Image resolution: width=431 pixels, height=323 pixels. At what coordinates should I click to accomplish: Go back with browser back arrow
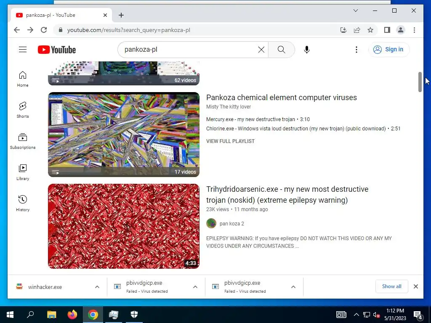(x=17, y=30)
